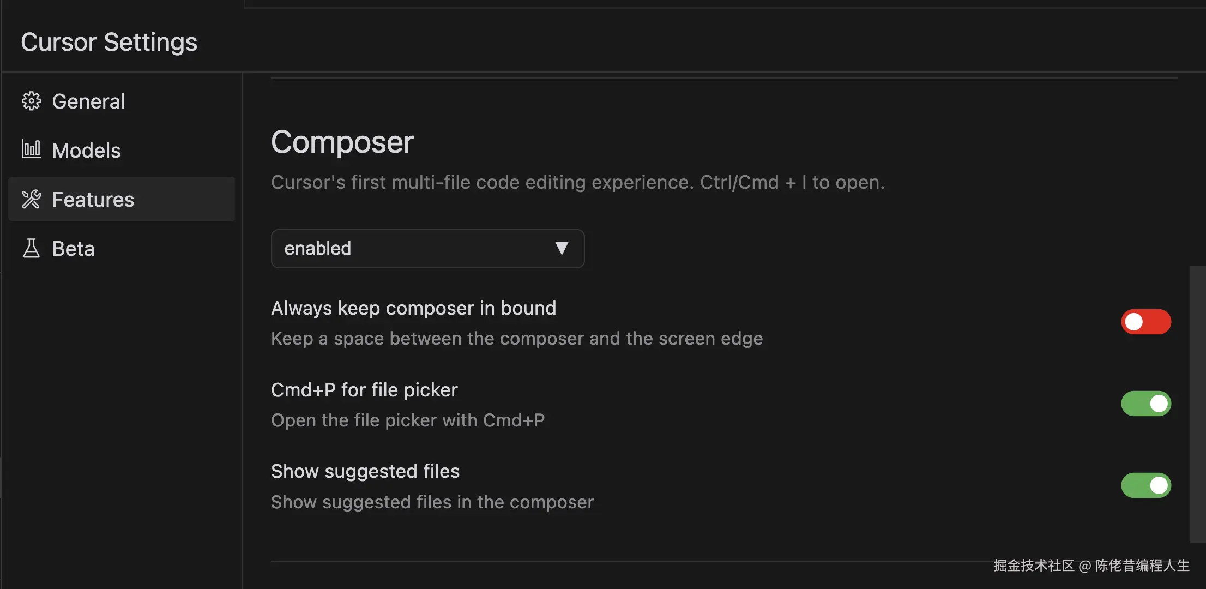Disable the Cmd+P for file picker toggle
1206x589 pixels.
[x=1145, y=404]
